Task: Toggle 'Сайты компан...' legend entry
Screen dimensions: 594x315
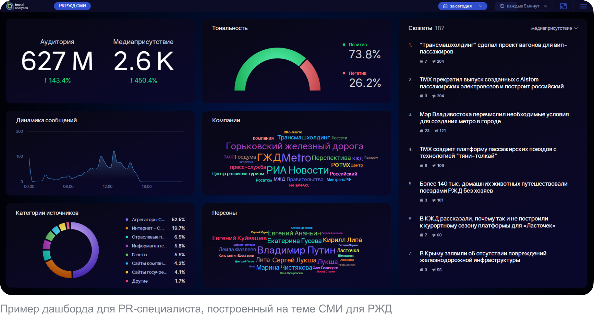Action: tap(155, 263)
